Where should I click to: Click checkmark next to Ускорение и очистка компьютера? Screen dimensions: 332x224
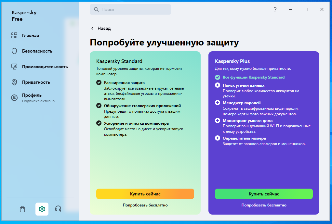click(99, 123)
